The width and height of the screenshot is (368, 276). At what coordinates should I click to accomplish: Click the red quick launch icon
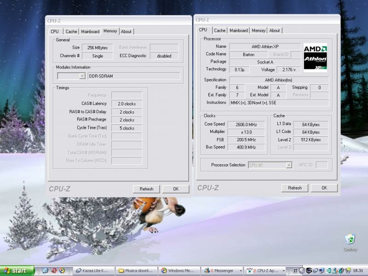(54, 270)
